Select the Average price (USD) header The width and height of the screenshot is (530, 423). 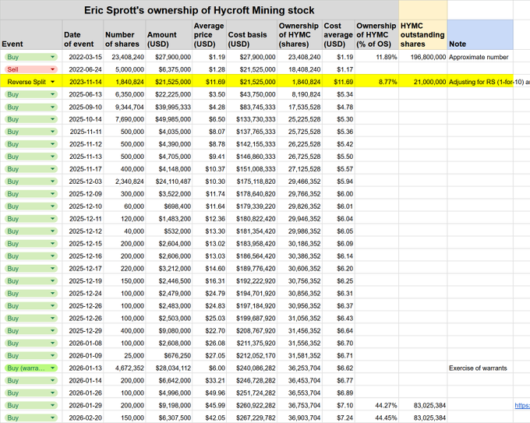[209, 35]
